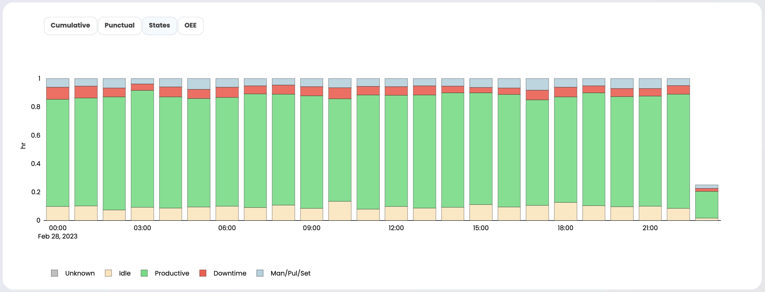Screen dimensions: 765x292
Task: Toggle the Unknown series legend label
Action: 80,273
